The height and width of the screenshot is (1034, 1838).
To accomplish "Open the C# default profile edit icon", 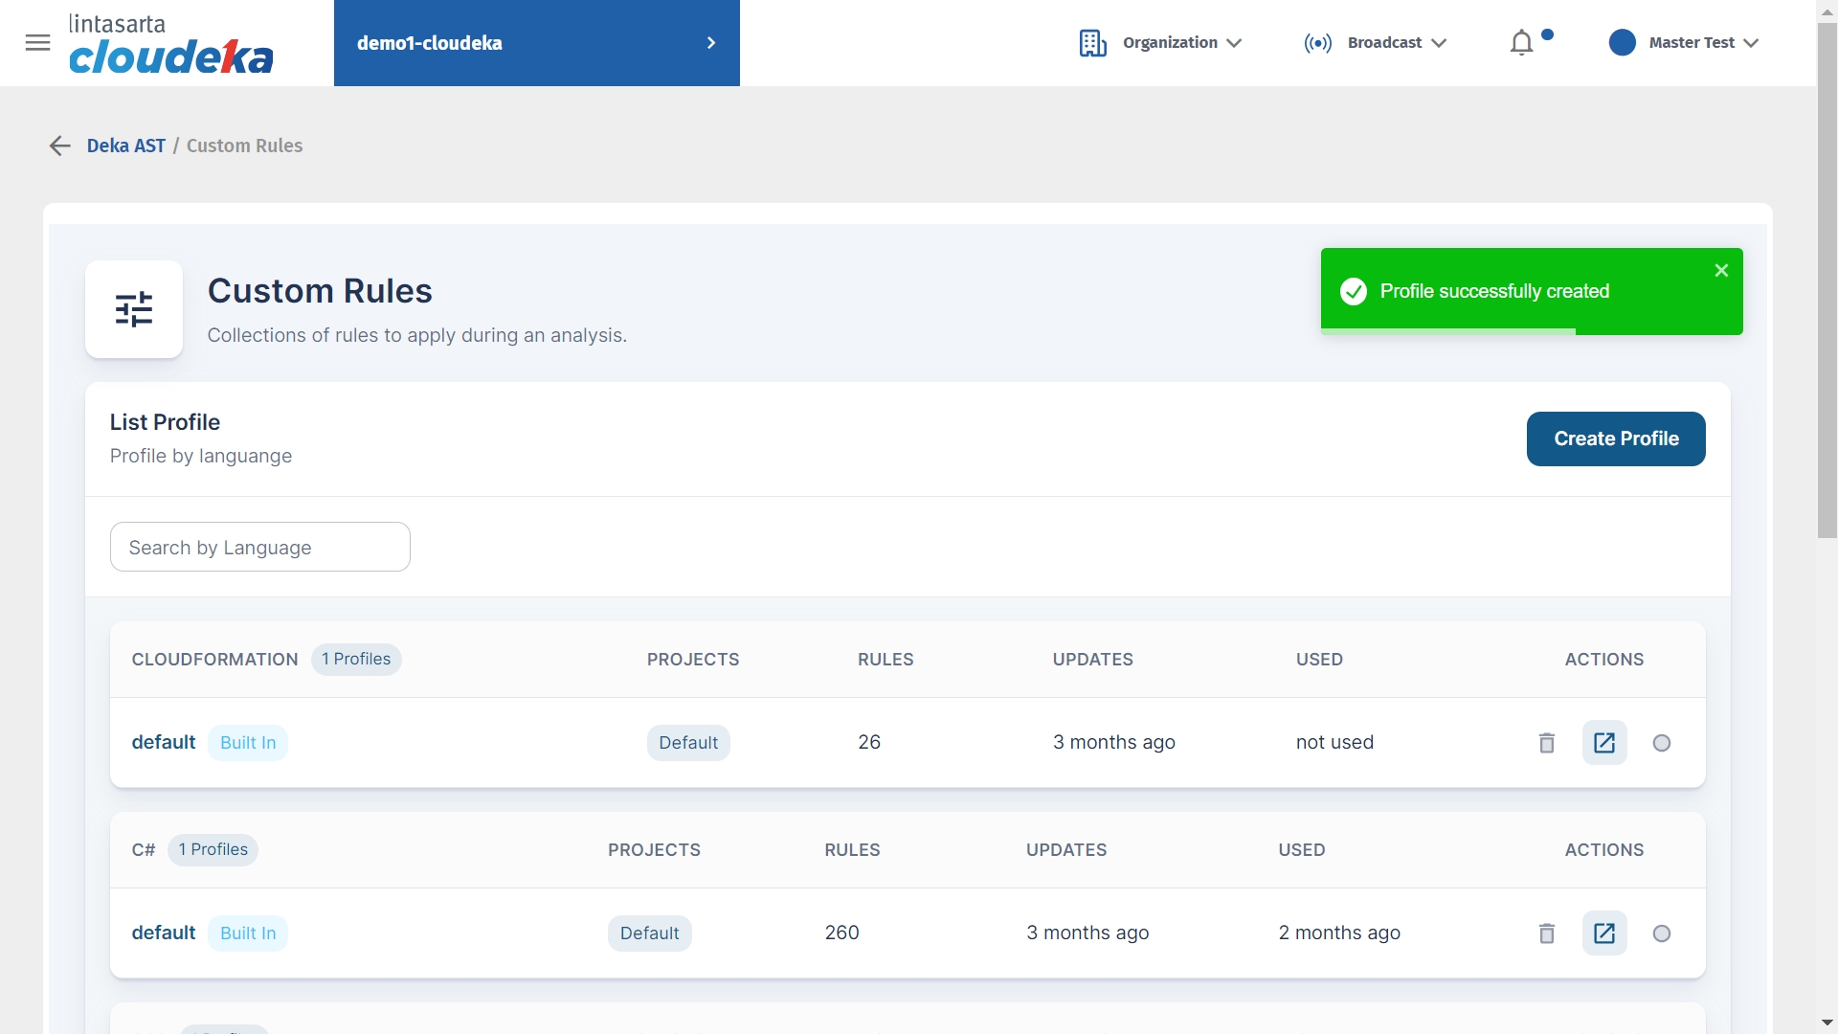I will coord(1603,933).
